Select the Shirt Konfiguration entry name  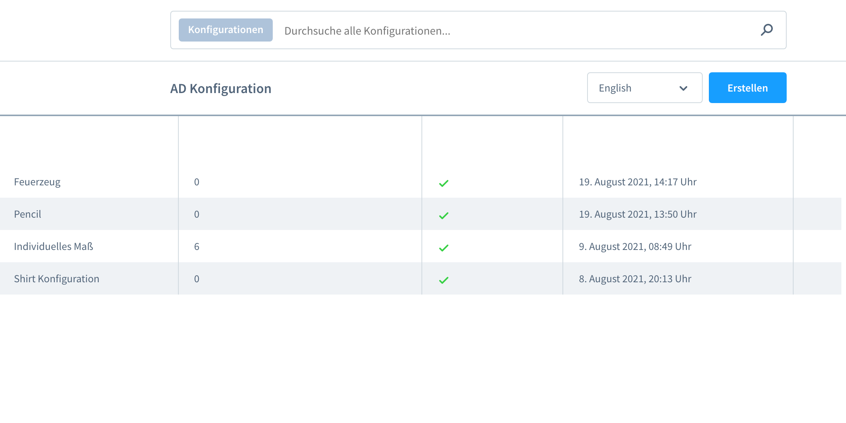[x=57, y=279]
